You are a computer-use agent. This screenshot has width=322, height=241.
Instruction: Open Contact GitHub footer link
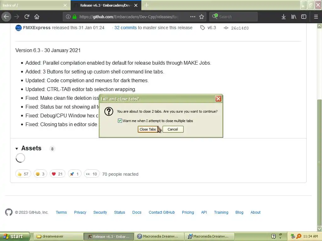click(x=162, y=212)
